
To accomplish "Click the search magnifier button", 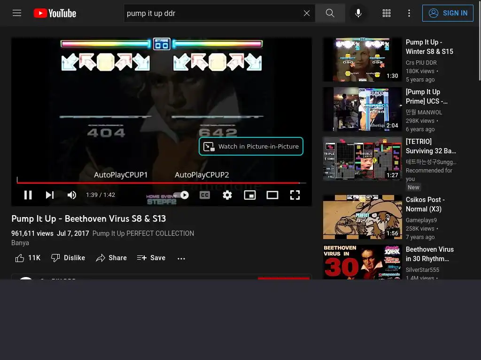I will 330,13.
